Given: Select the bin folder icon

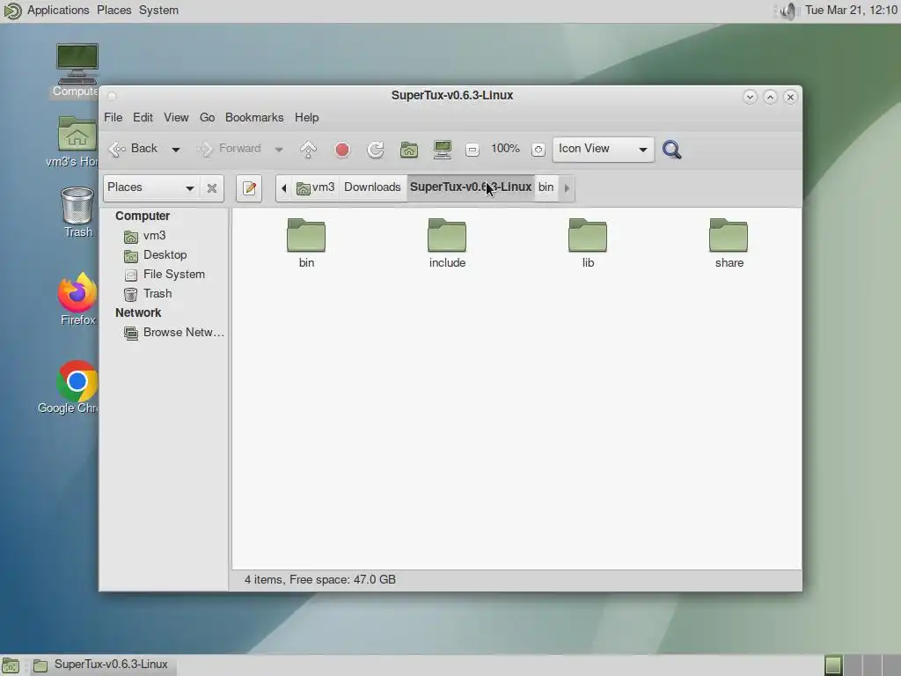Looking at the screenshot, I should 306,234.
